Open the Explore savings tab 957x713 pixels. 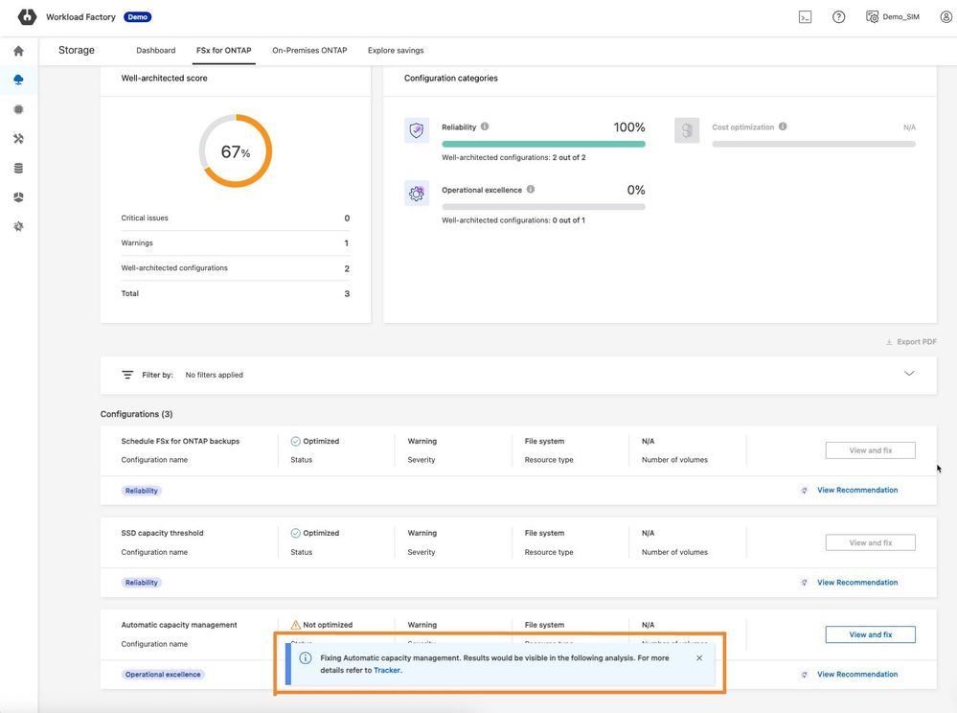396,51
